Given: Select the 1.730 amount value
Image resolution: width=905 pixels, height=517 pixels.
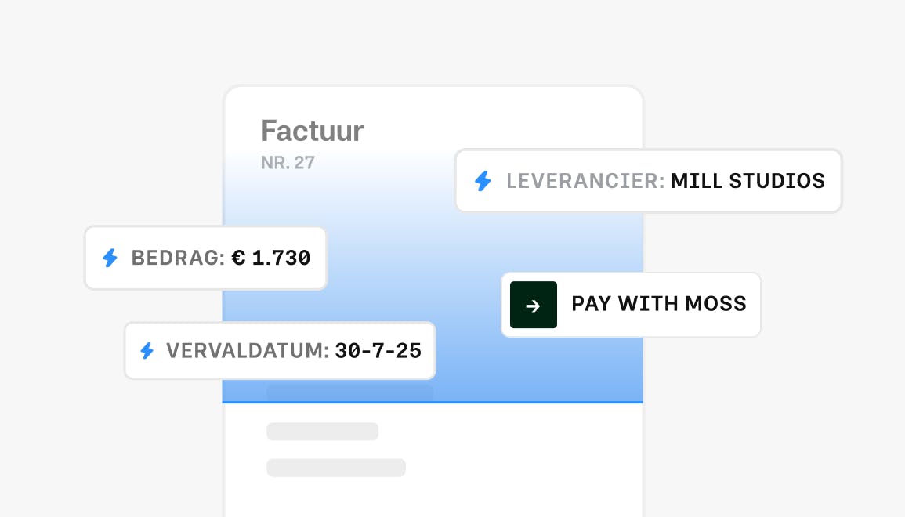Looking at the screenshot, I should click(281, 258).
